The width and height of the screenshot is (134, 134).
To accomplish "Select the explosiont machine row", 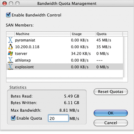I will (65, 67).
